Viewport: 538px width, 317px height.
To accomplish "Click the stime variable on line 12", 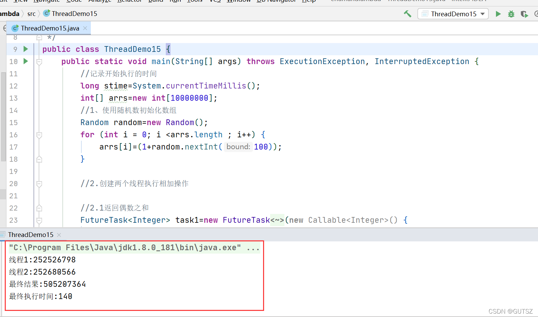I will [x=116, y=86].
